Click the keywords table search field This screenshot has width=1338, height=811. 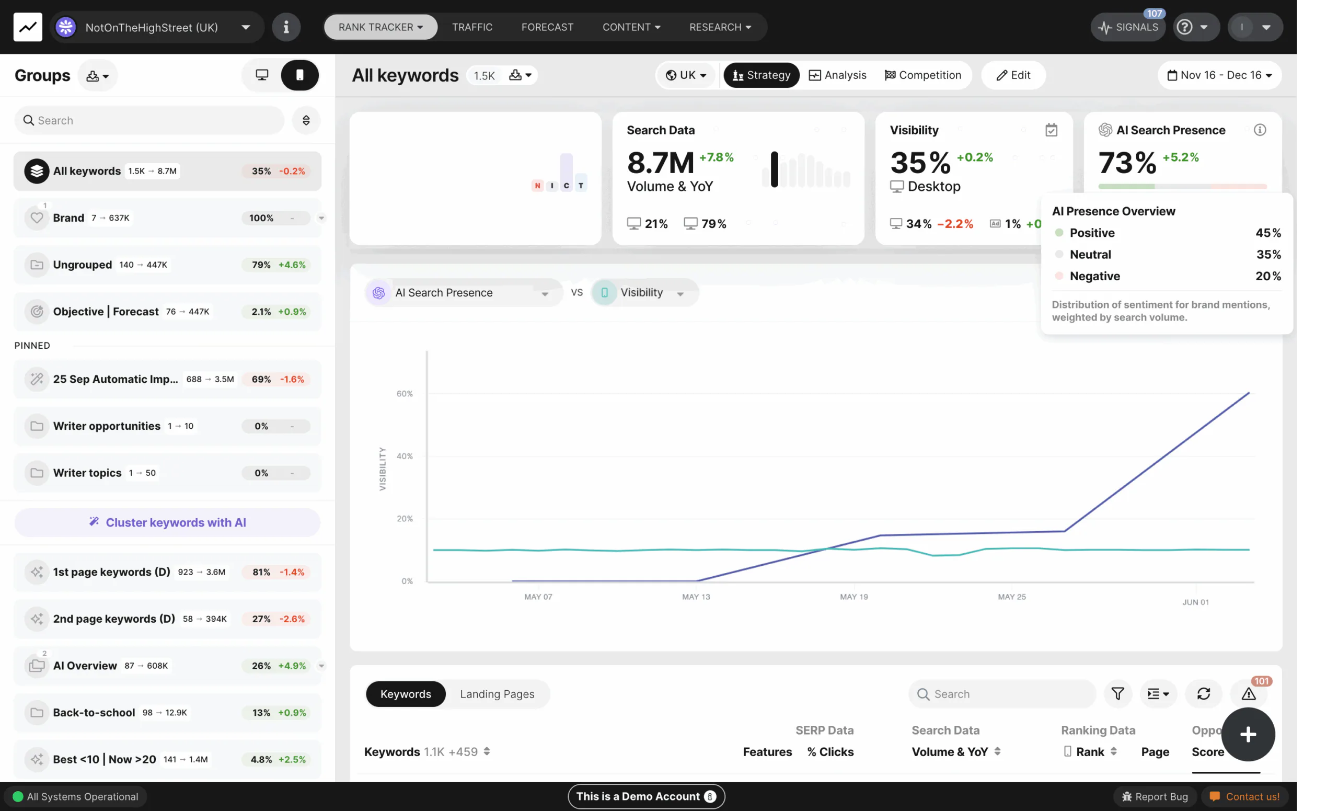tap(1002, 694)
